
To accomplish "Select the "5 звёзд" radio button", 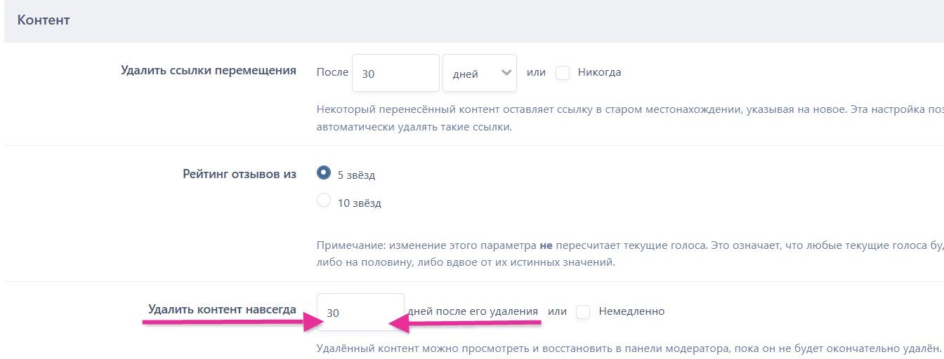I will [324, 173].
